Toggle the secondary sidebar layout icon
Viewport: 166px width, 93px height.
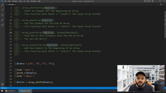[x=149, y=1]
